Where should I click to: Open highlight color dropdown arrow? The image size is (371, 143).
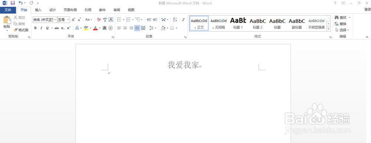tap(91, 28)
